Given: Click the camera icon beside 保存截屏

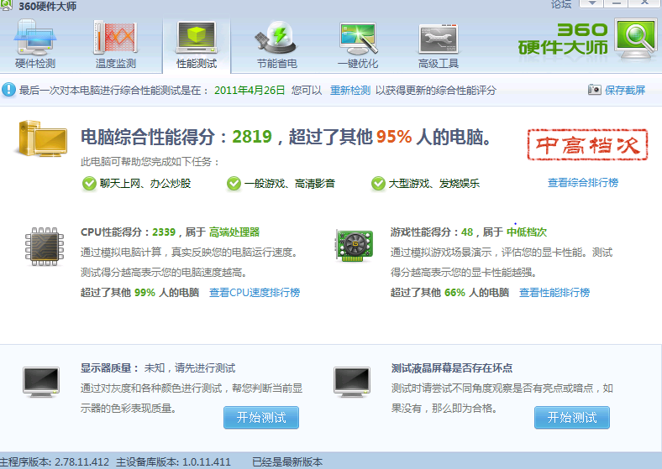Looking at the screenshot, I should (595, 90).
